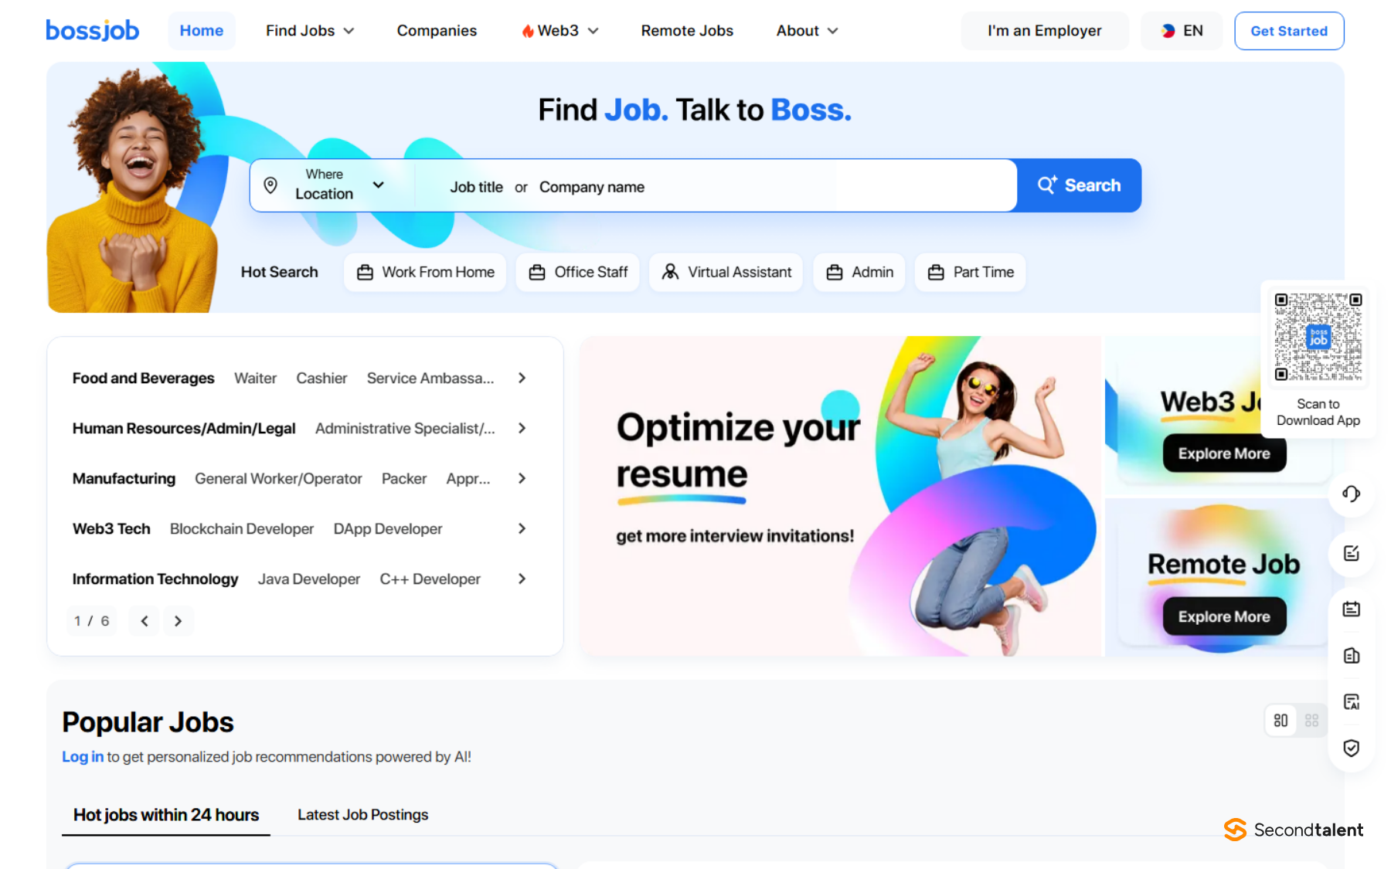
Task: Select the Part Time hot search
Action: (x=971, y=272)
